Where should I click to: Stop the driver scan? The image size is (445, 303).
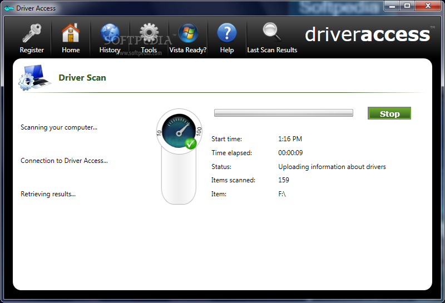[x=389, y=113]
